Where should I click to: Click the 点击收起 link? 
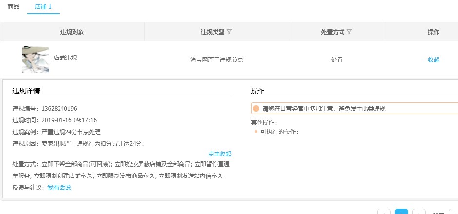pos(219,154)
